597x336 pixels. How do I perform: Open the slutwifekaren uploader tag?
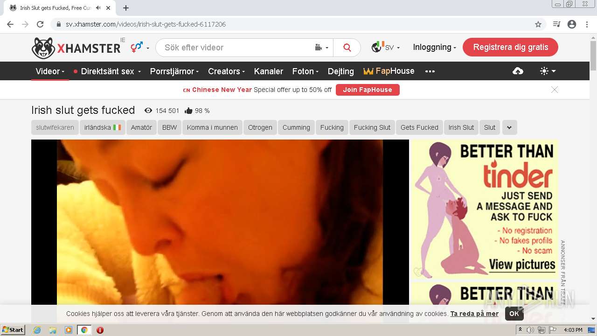pyautogui.click(x=55, y=127)
